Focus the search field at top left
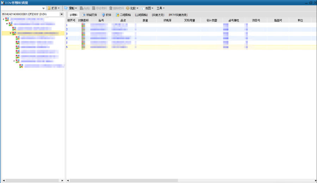Screen dimensions: 317x183 [x=21, y=8]
